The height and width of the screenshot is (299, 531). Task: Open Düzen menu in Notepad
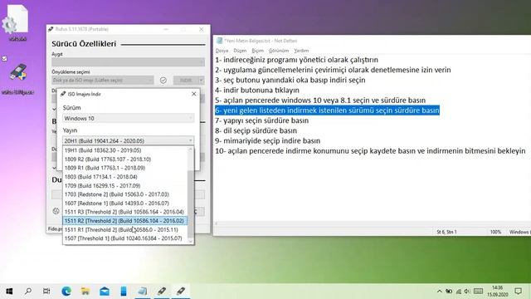(x=240, y=51)
